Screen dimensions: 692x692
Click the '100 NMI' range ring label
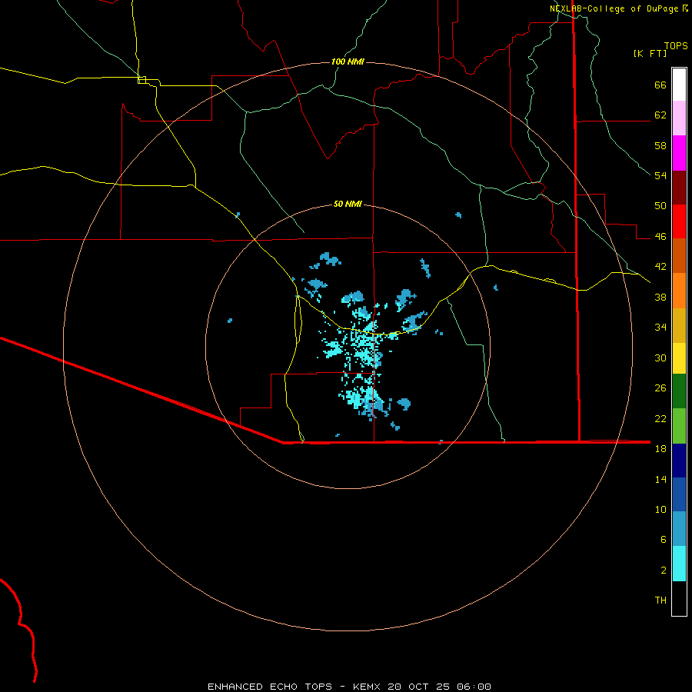348,62
